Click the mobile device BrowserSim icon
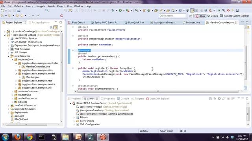 (237, 11)
